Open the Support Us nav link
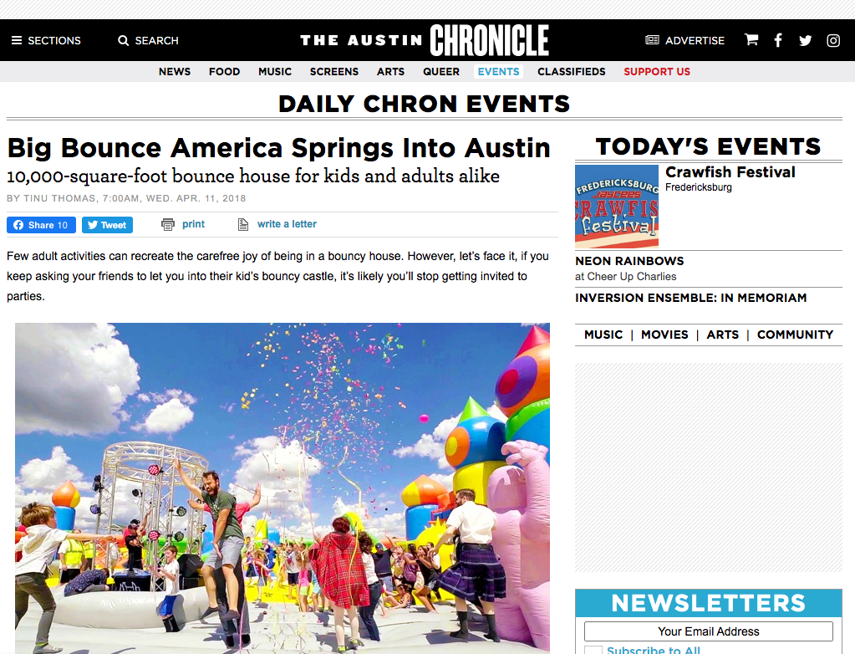This screenshot has width=855, height=654. (657, 72)
